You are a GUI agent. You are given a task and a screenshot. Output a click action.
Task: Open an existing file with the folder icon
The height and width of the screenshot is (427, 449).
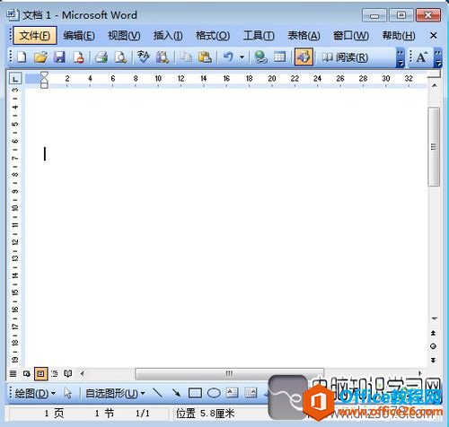click(x=40, y=57)
